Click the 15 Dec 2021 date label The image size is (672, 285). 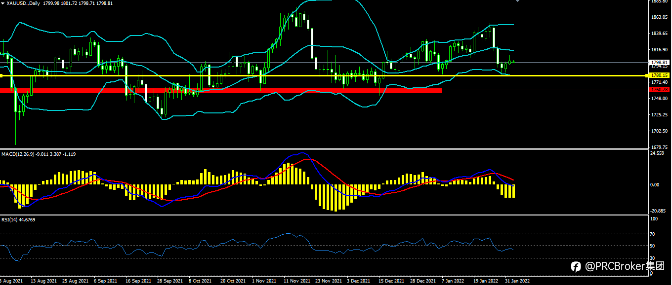(392, 281)
